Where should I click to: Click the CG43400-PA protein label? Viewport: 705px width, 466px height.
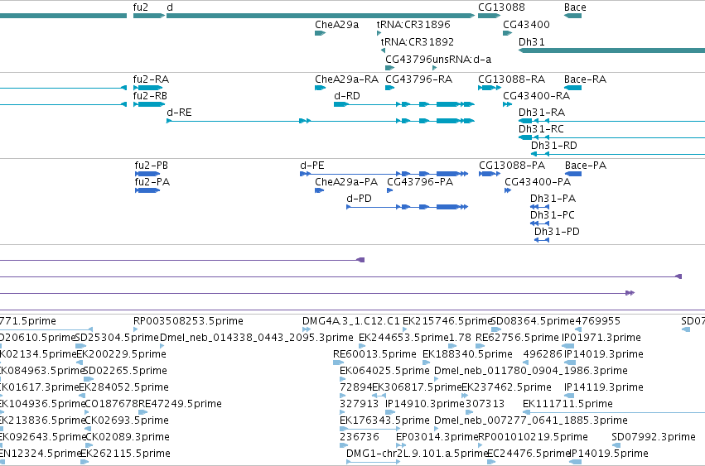(x=538, y=182)
